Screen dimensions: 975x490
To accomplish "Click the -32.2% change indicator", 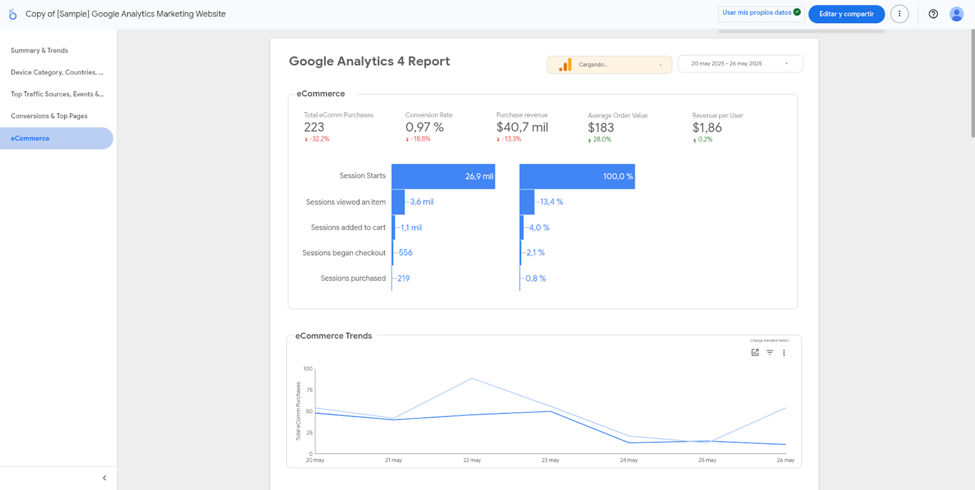I will coord(317,139).
